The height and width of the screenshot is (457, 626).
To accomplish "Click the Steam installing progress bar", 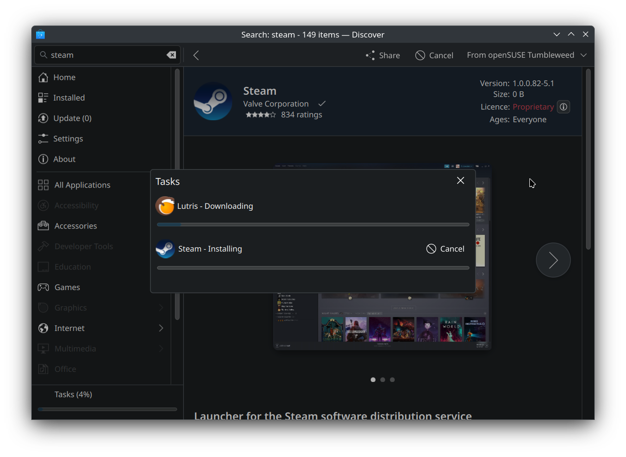I will [313, 268].
